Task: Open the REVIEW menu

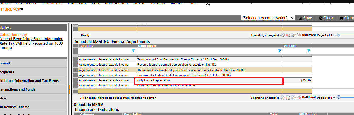Action: tap(158, 3)
